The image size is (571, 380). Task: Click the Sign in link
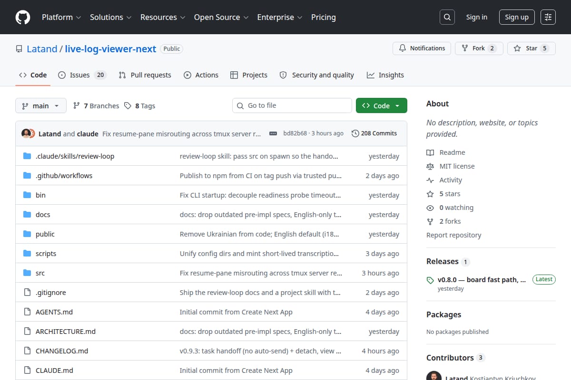point(476,17)
